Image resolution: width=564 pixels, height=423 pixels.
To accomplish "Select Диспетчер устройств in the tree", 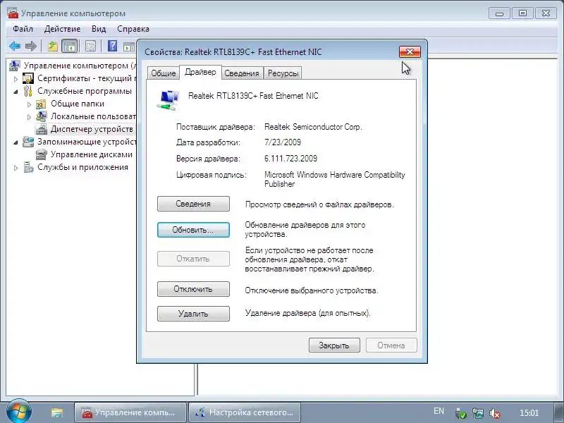I will coord(92,129).
